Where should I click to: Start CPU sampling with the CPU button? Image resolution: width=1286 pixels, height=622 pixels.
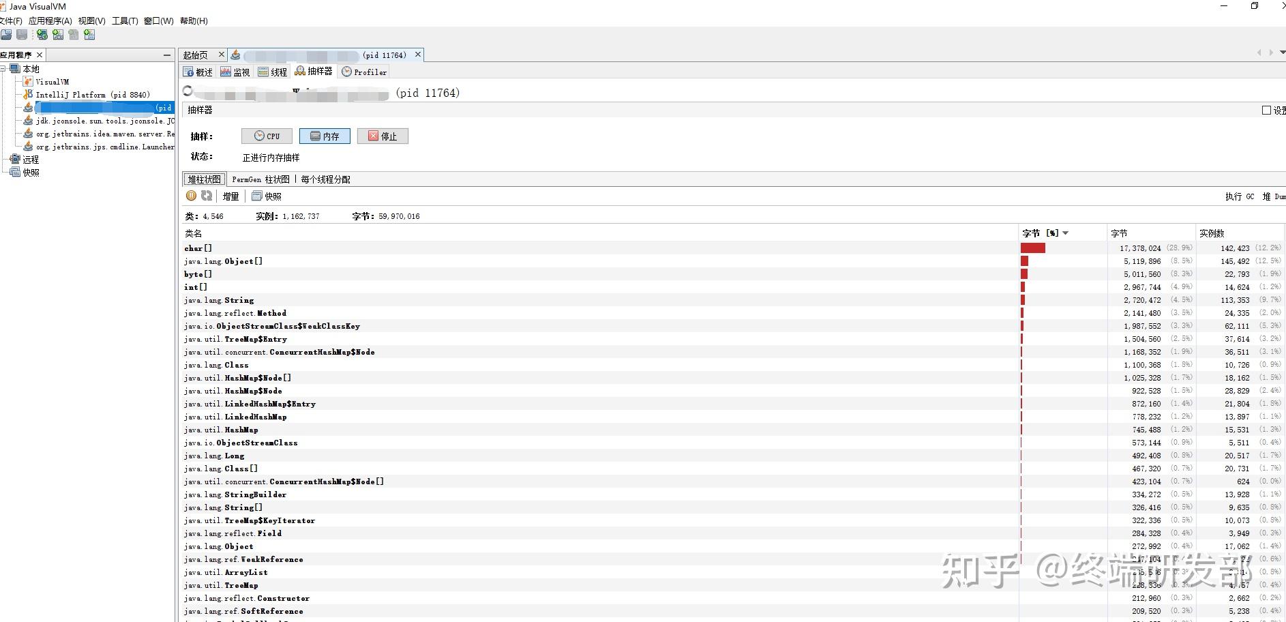[267, 136]
